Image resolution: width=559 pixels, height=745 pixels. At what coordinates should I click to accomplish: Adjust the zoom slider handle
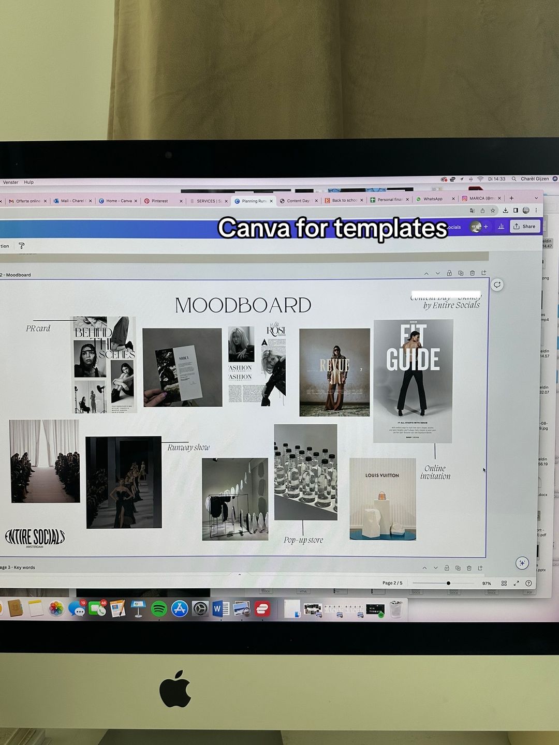pos(448,583)
